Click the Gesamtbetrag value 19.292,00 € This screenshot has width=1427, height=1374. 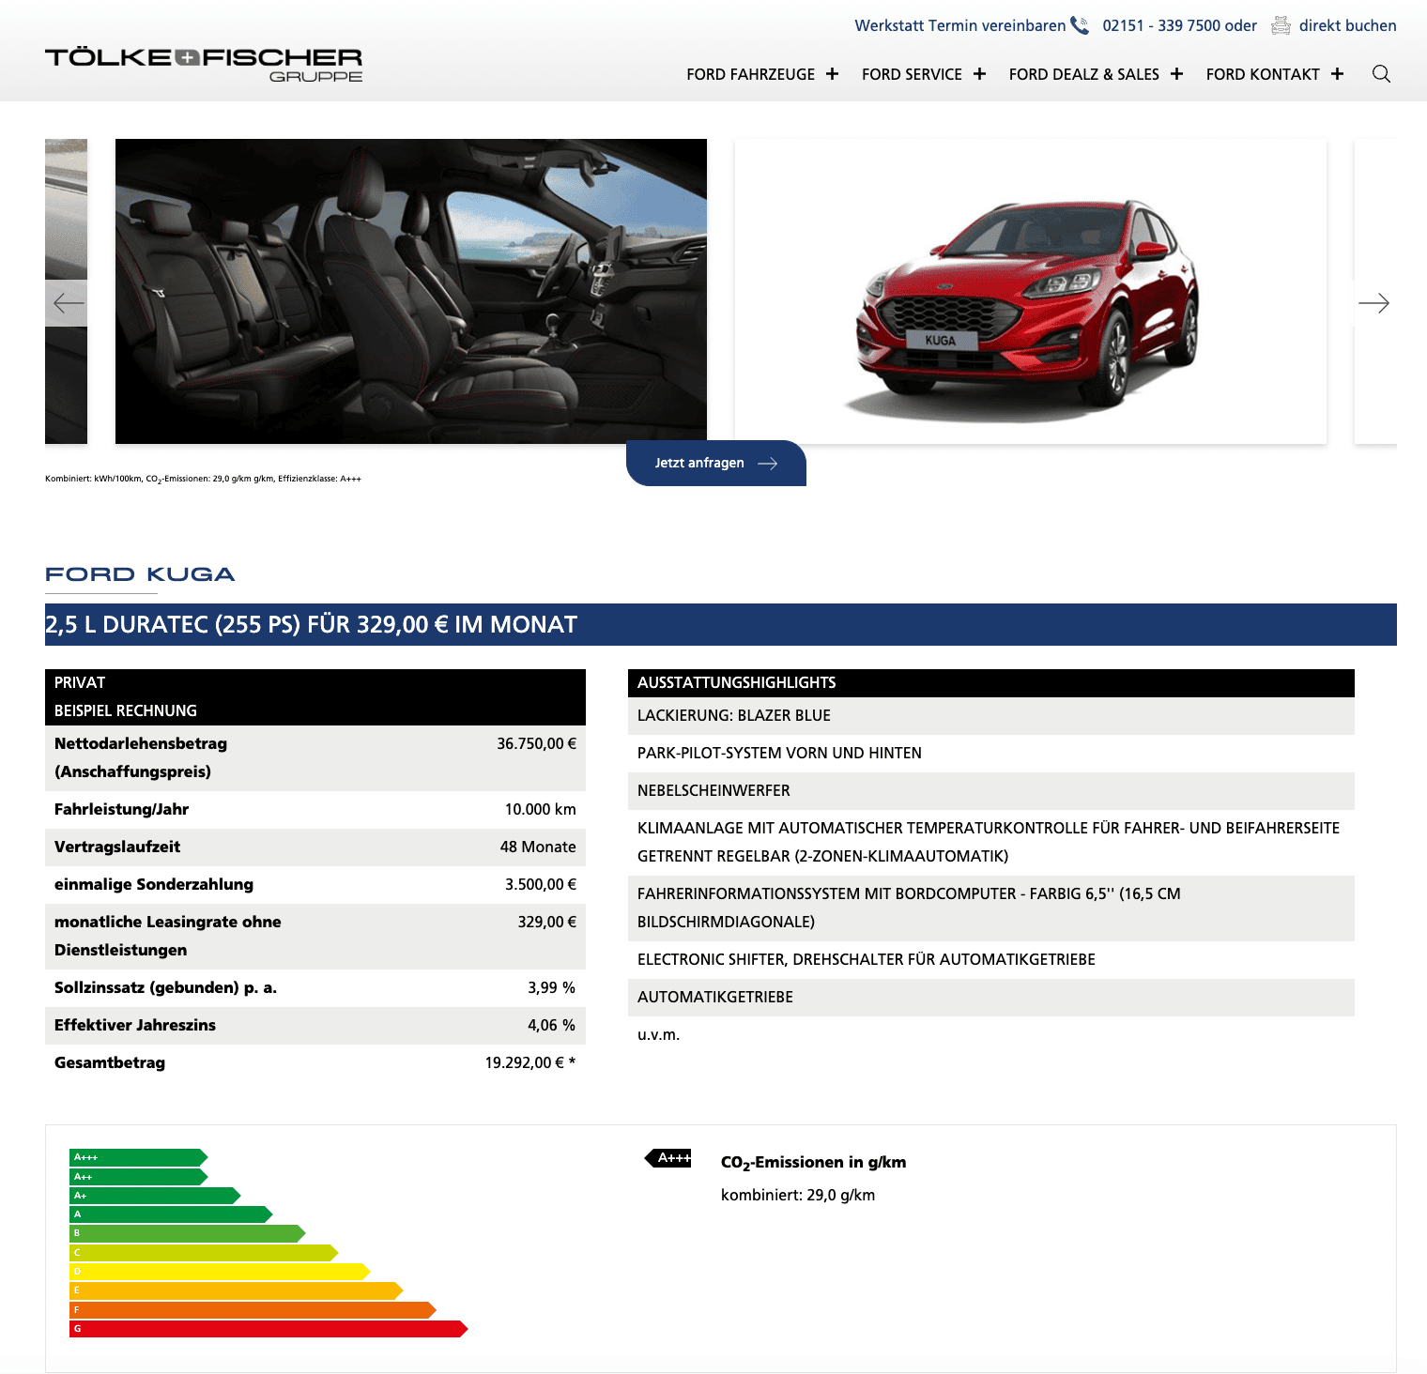pos(529,1062)
